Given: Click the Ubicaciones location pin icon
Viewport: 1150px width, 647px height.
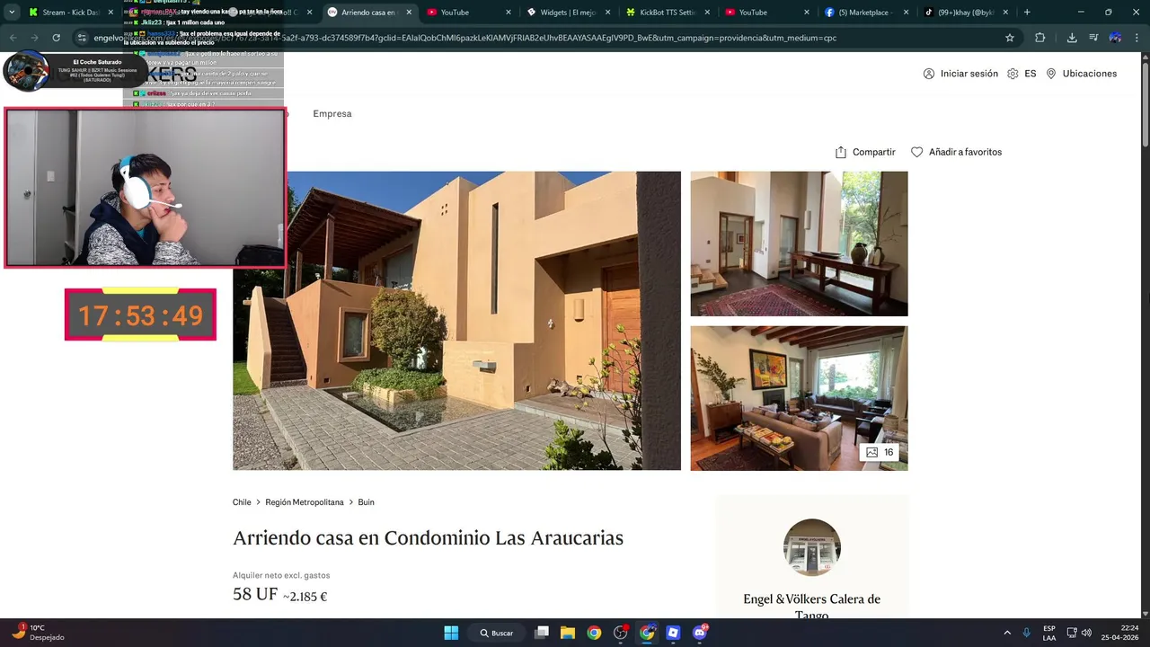Looking at the screenshot, I should pyautogui.click(x=1051, y=74).
